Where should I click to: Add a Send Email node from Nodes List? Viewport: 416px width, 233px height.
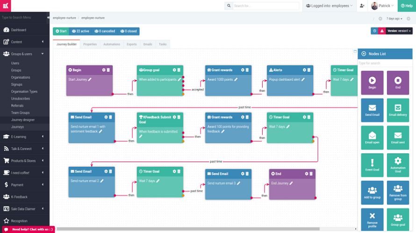(372, 110)
